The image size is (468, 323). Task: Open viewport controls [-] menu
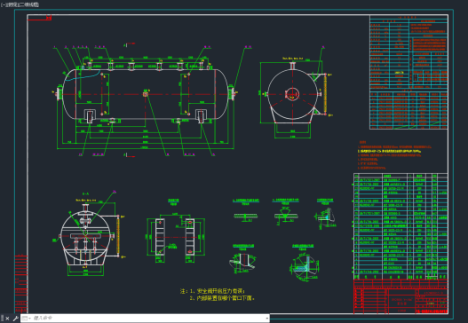pos(3,4)
